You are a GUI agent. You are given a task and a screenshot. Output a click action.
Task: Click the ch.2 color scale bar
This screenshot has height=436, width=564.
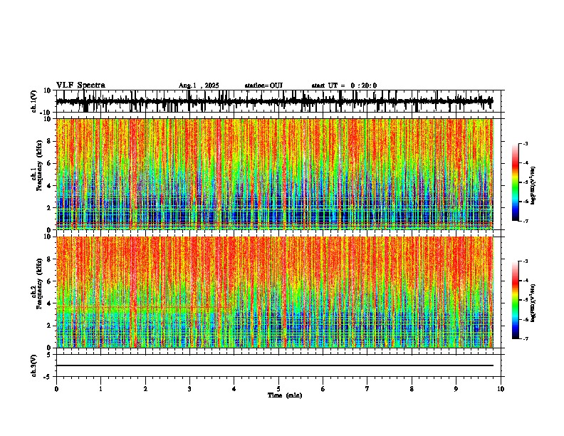tap(515, 300)
